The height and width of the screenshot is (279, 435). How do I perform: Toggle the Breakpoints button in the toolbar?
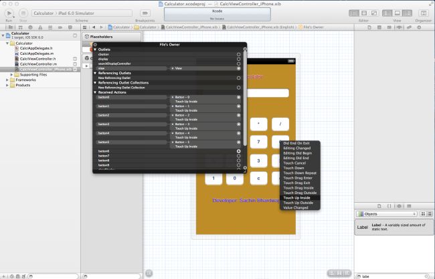[145, 13]
